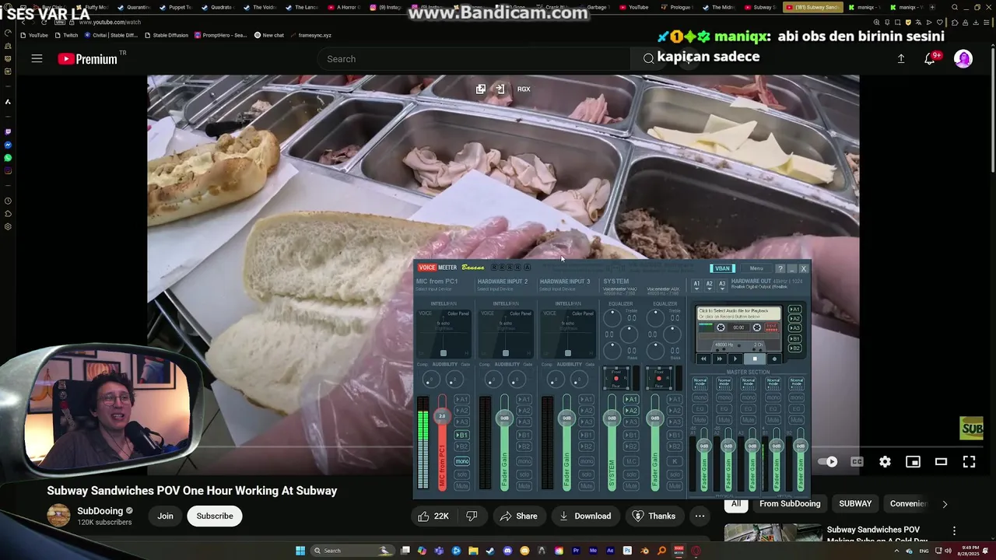Open the miniplayer from player controls
The height and width of the screenshot is (560, 996).
[x=913, y=461]
